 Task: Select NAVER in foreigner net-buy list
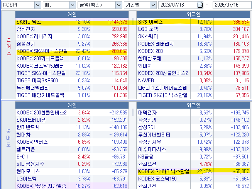coord(146,80)
